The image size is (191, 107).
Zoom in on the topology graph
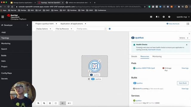pyautogui.click(x=38, y=103)
